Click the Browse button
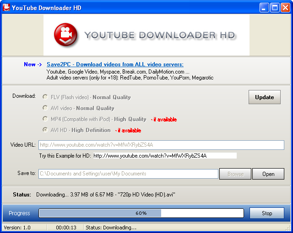293x233 pixels. tap(235, 174)
